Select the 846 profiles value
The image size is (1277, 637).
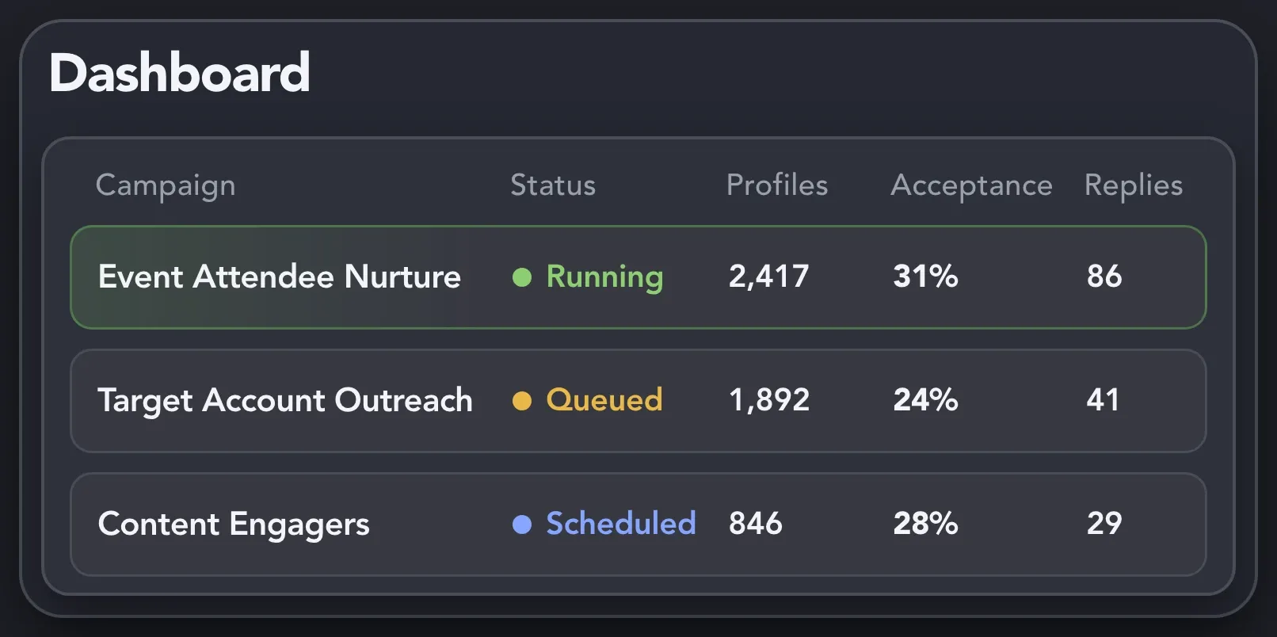pos(756,524)
